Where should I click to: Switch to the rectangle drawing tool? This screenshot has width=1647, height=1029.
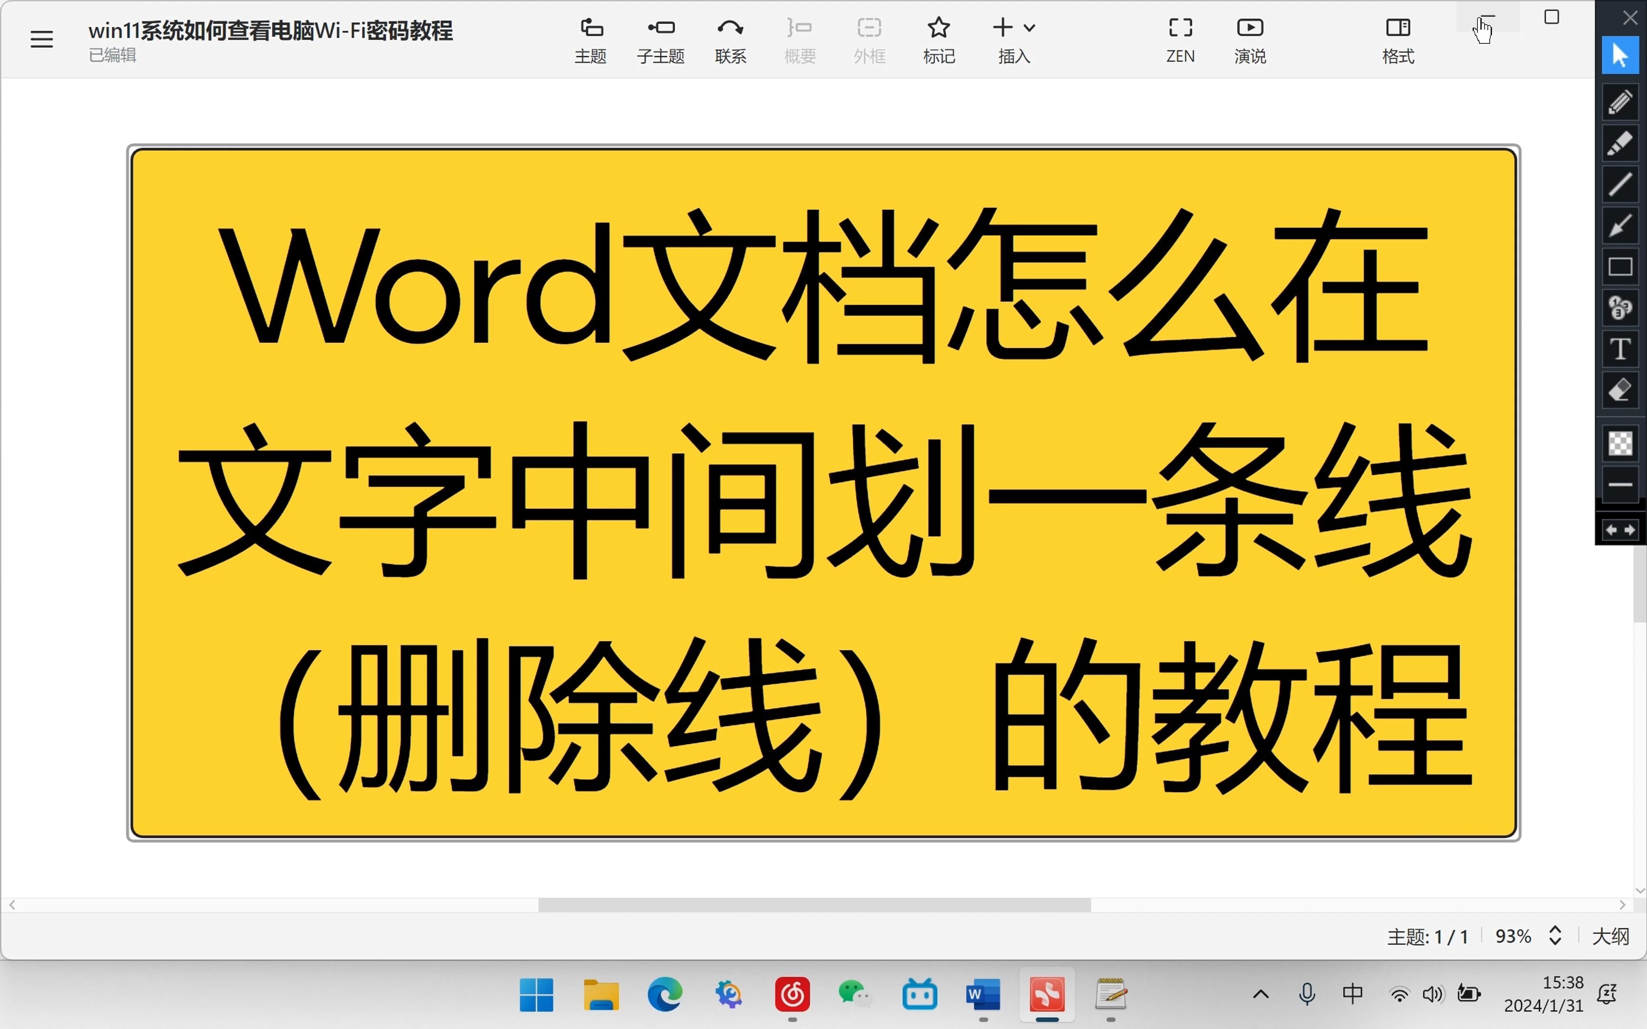click(1620, 267)
